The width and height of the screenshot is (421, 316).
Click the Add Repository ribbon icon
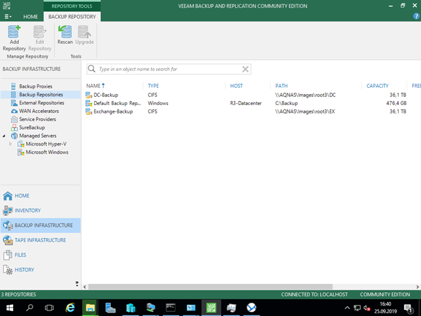[14, 38]
